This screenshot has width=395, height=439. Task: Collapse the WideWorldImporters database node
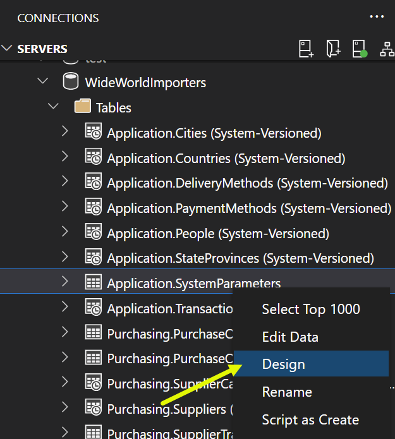(x=42, y=81)
